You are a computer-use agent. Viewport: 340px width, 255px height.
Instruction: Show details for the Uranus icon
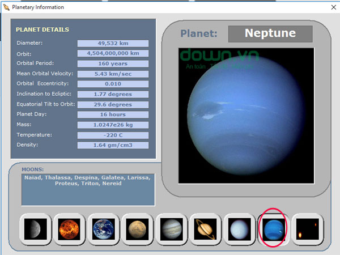click(x=240, y=229)
